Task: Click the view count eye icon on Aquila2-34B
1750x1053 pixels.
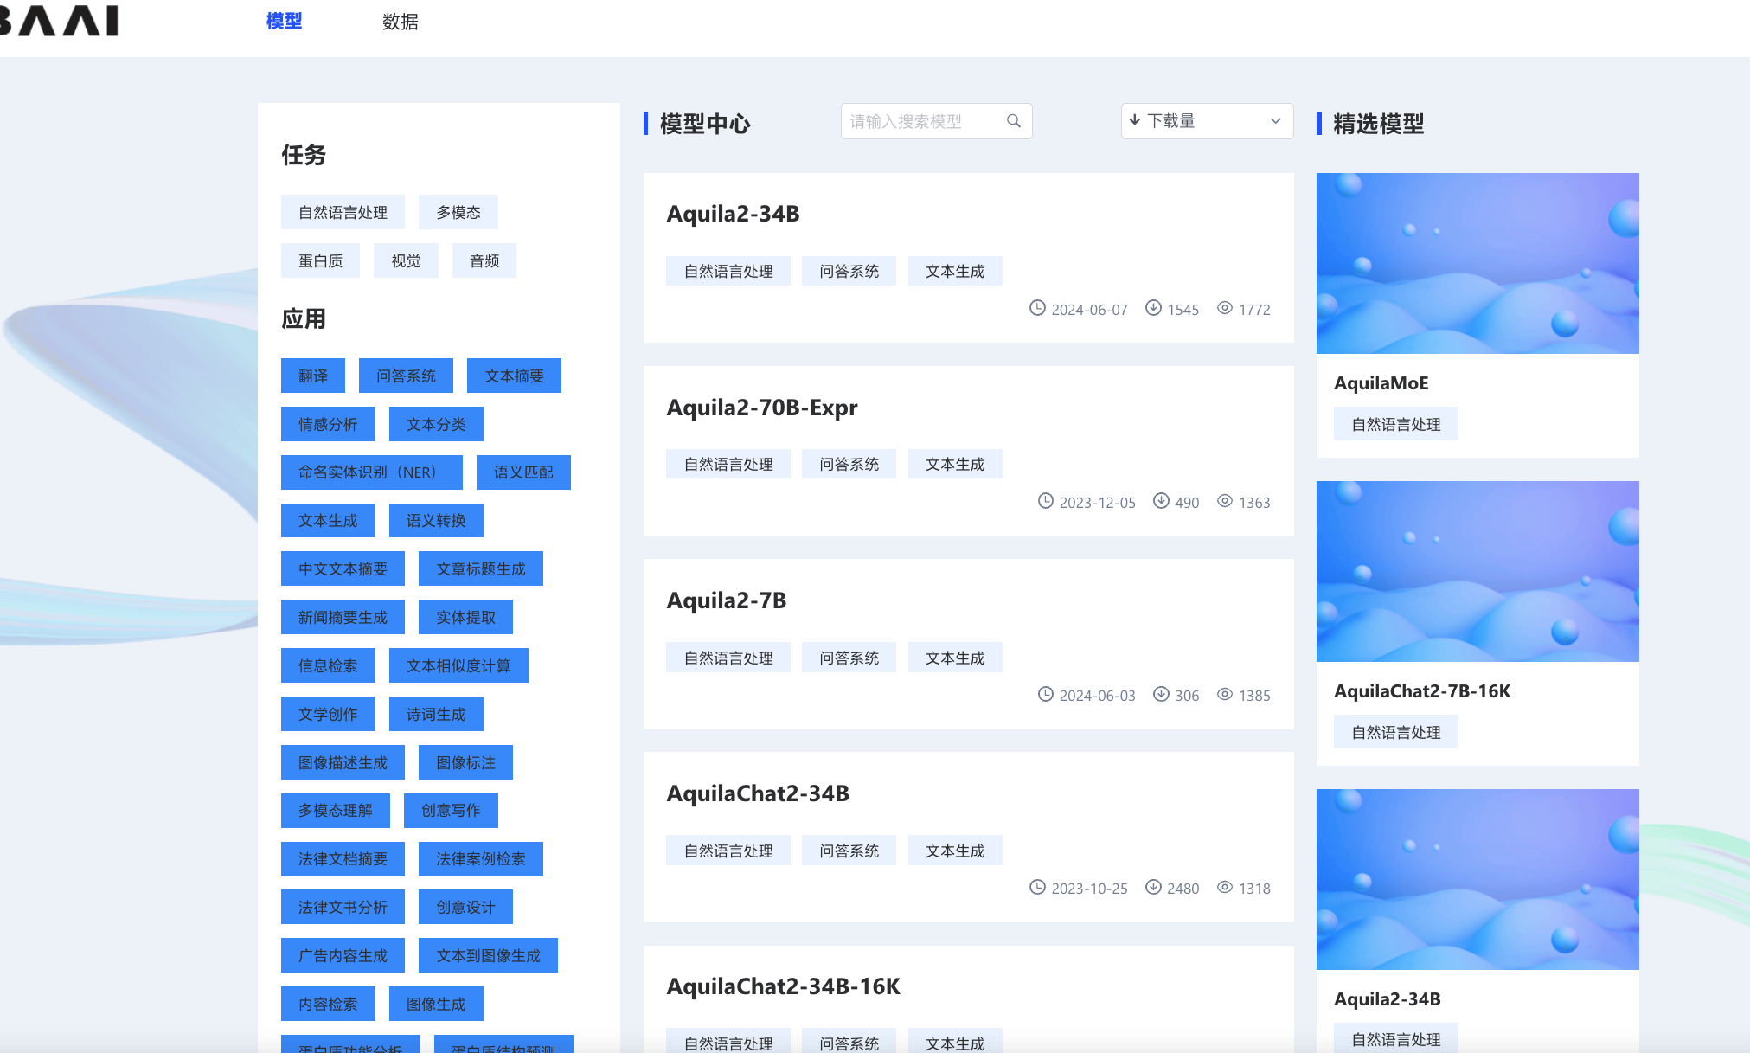Action: pyautogui.click(x=1225, y=308)
